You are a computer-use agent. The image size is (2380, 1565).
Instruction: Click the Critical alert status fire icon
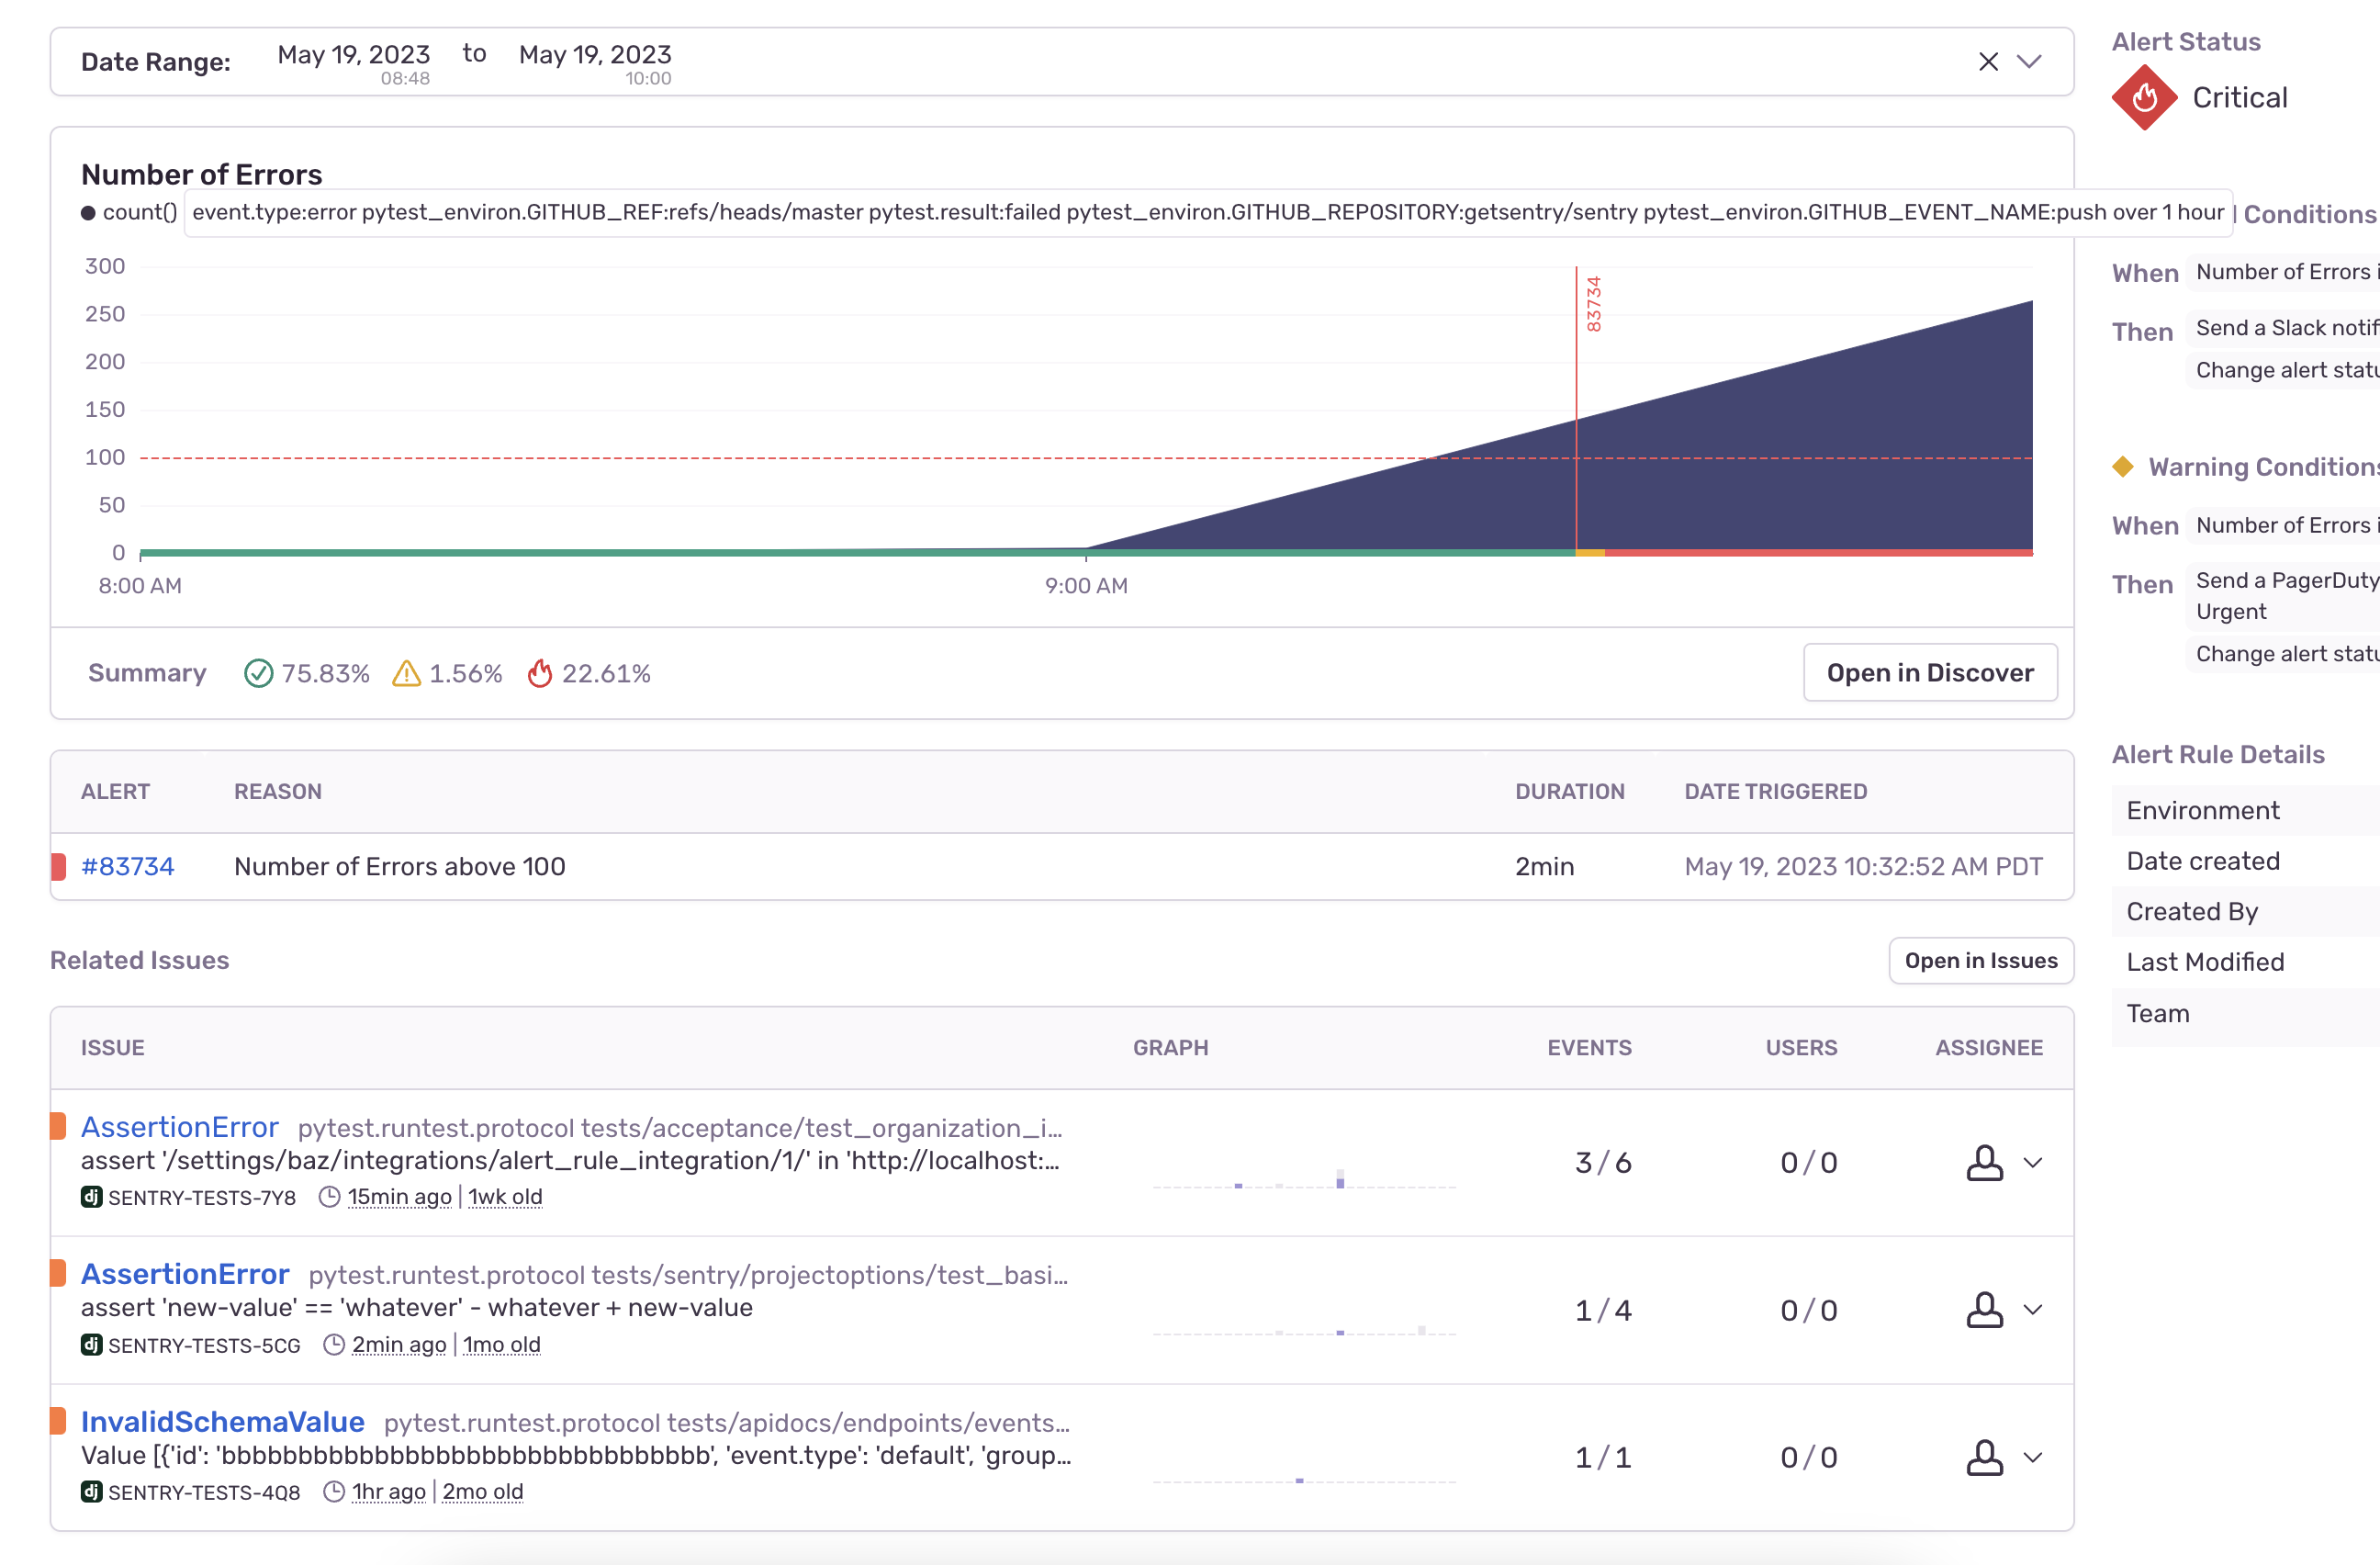pos(2144,97)
